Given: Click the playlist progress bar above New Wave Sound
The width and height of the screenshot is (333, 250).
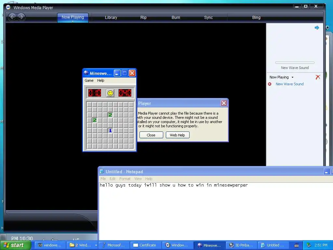Looking at the screenshot, I should point(295,62).
